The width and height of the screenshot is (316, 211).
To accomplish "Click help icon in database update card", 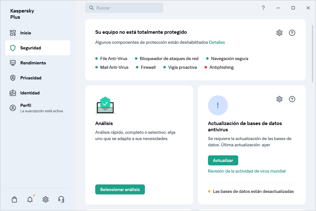I will click(292, 99).
